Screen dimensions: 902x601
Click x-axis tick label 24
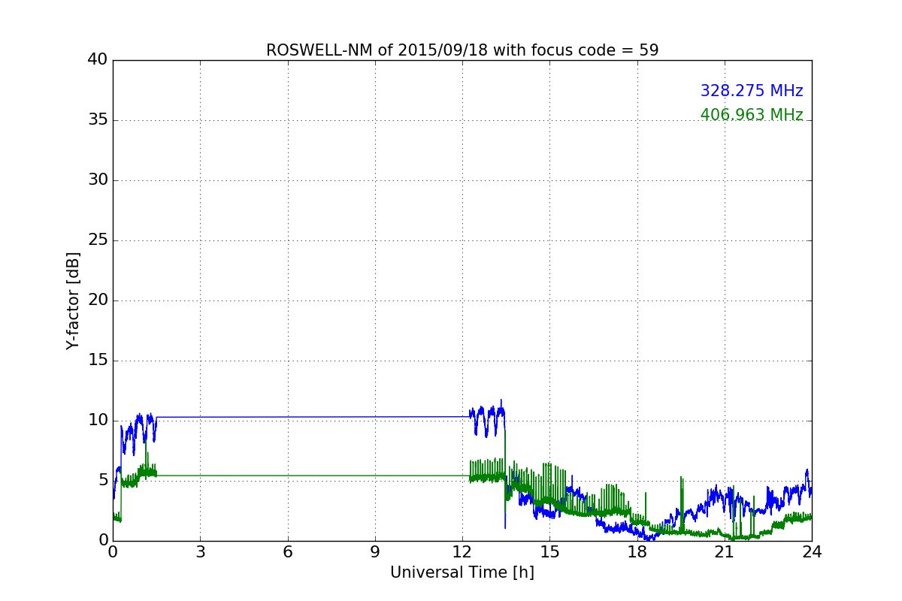[x=812, y=552]
